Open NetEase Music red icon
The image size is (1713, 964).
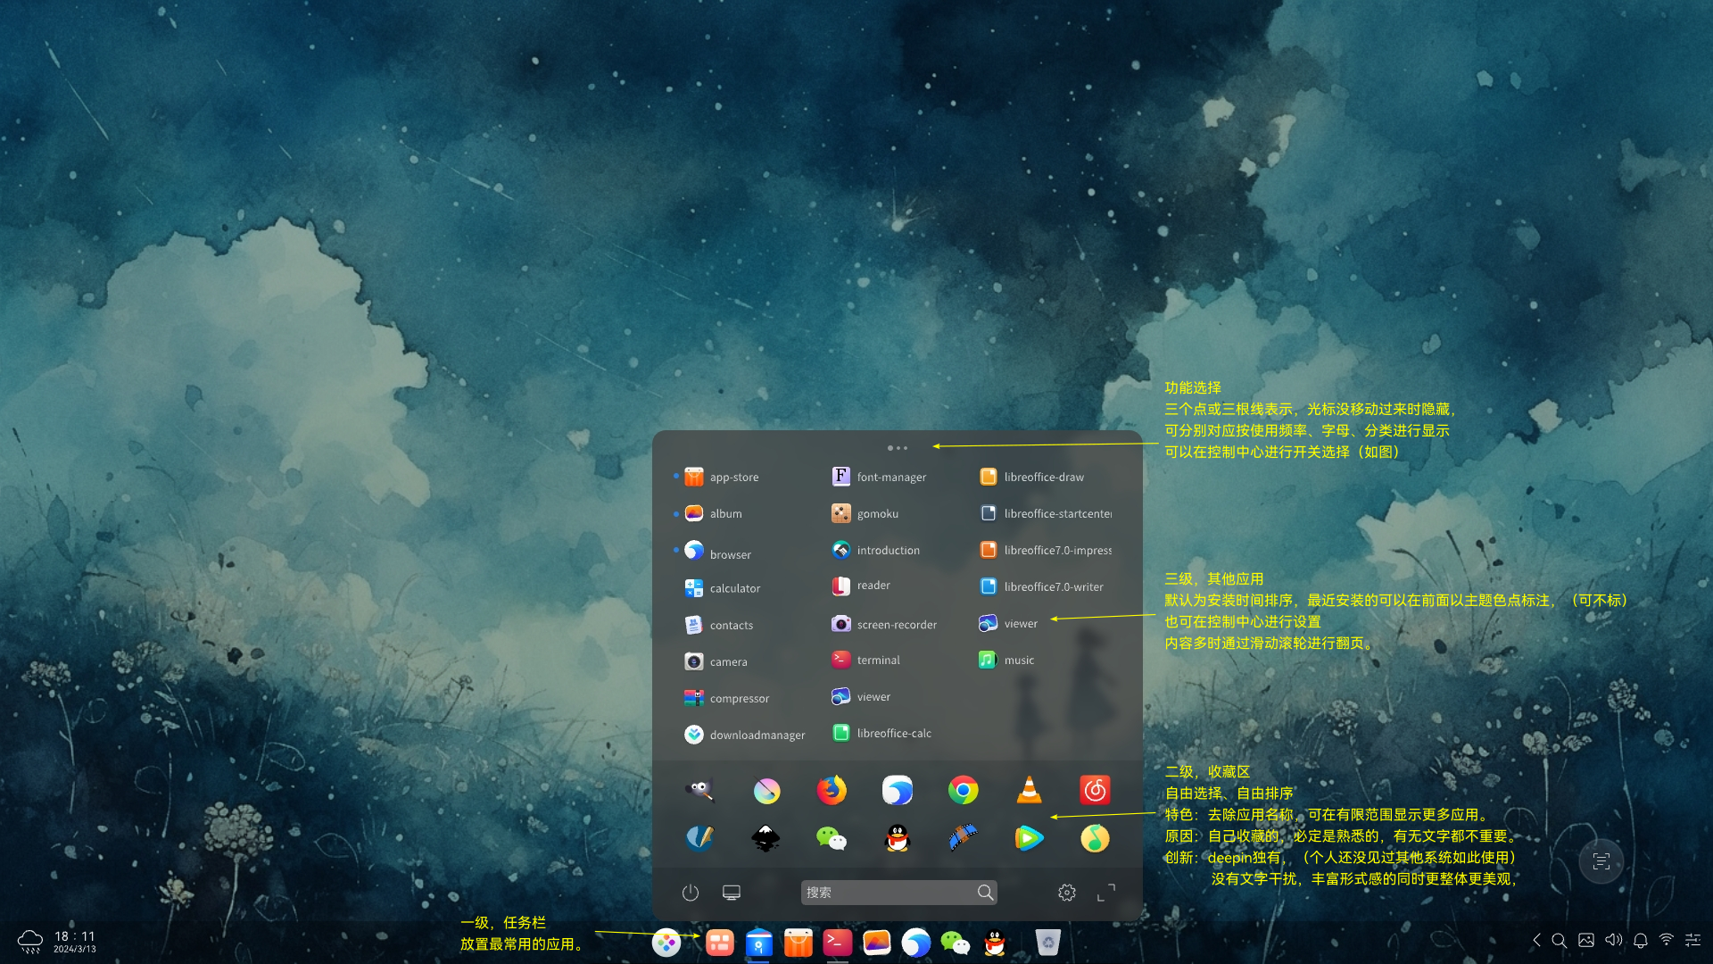point(1095,790)
